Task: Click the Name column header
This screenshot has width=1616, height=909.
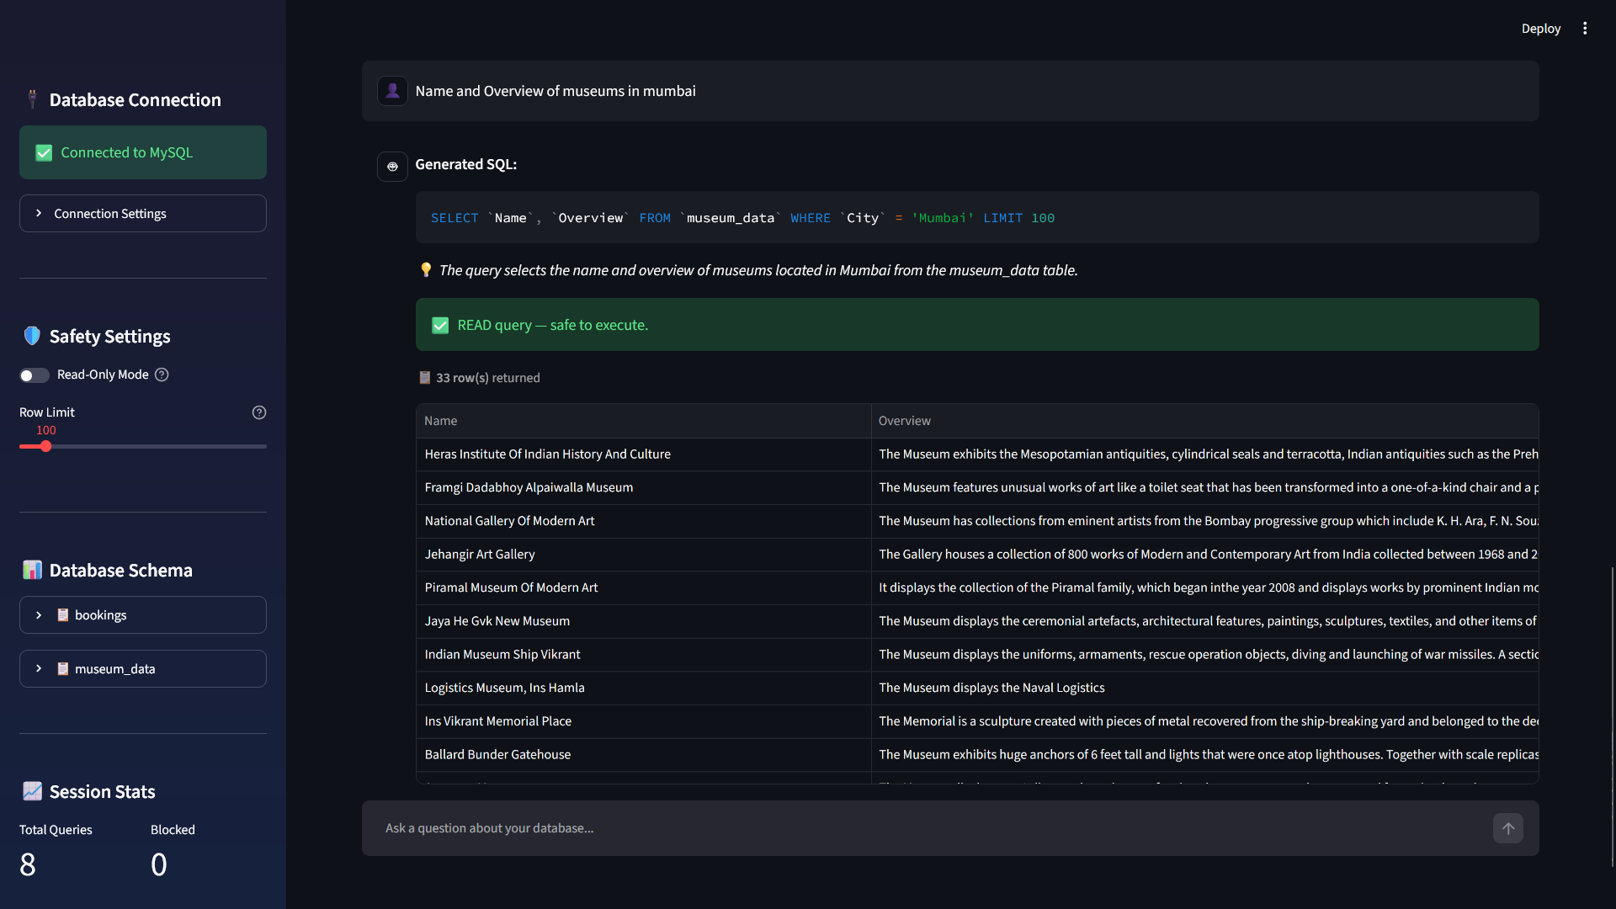Action: point(643,421)
